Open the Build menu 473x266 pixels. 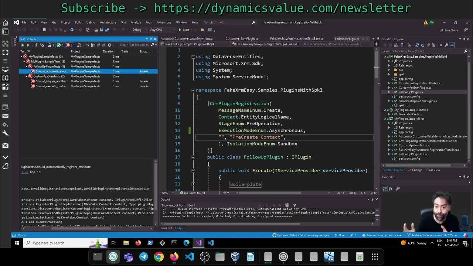(x=78, y=22)
